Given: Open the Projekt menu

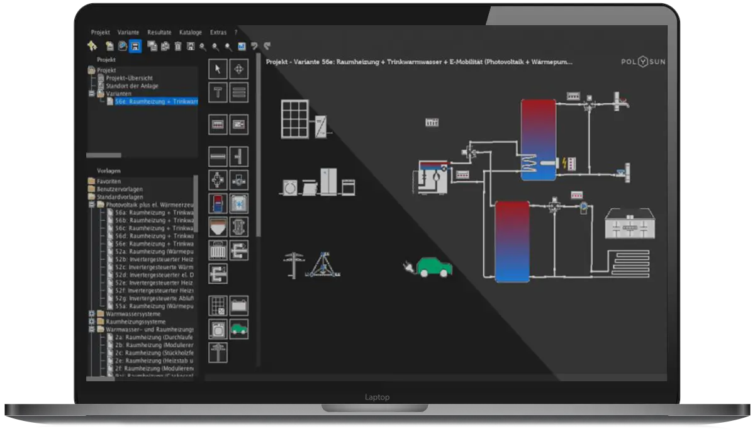Looking at the screenshot, I should click(100, 32).
